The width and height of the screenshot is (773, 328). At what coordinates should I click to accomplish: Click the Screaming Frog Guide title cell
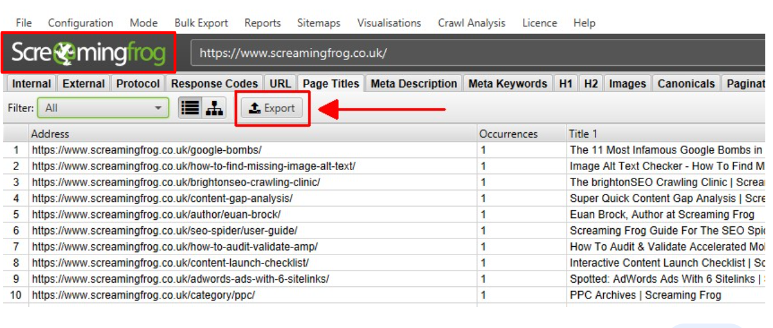667,230
